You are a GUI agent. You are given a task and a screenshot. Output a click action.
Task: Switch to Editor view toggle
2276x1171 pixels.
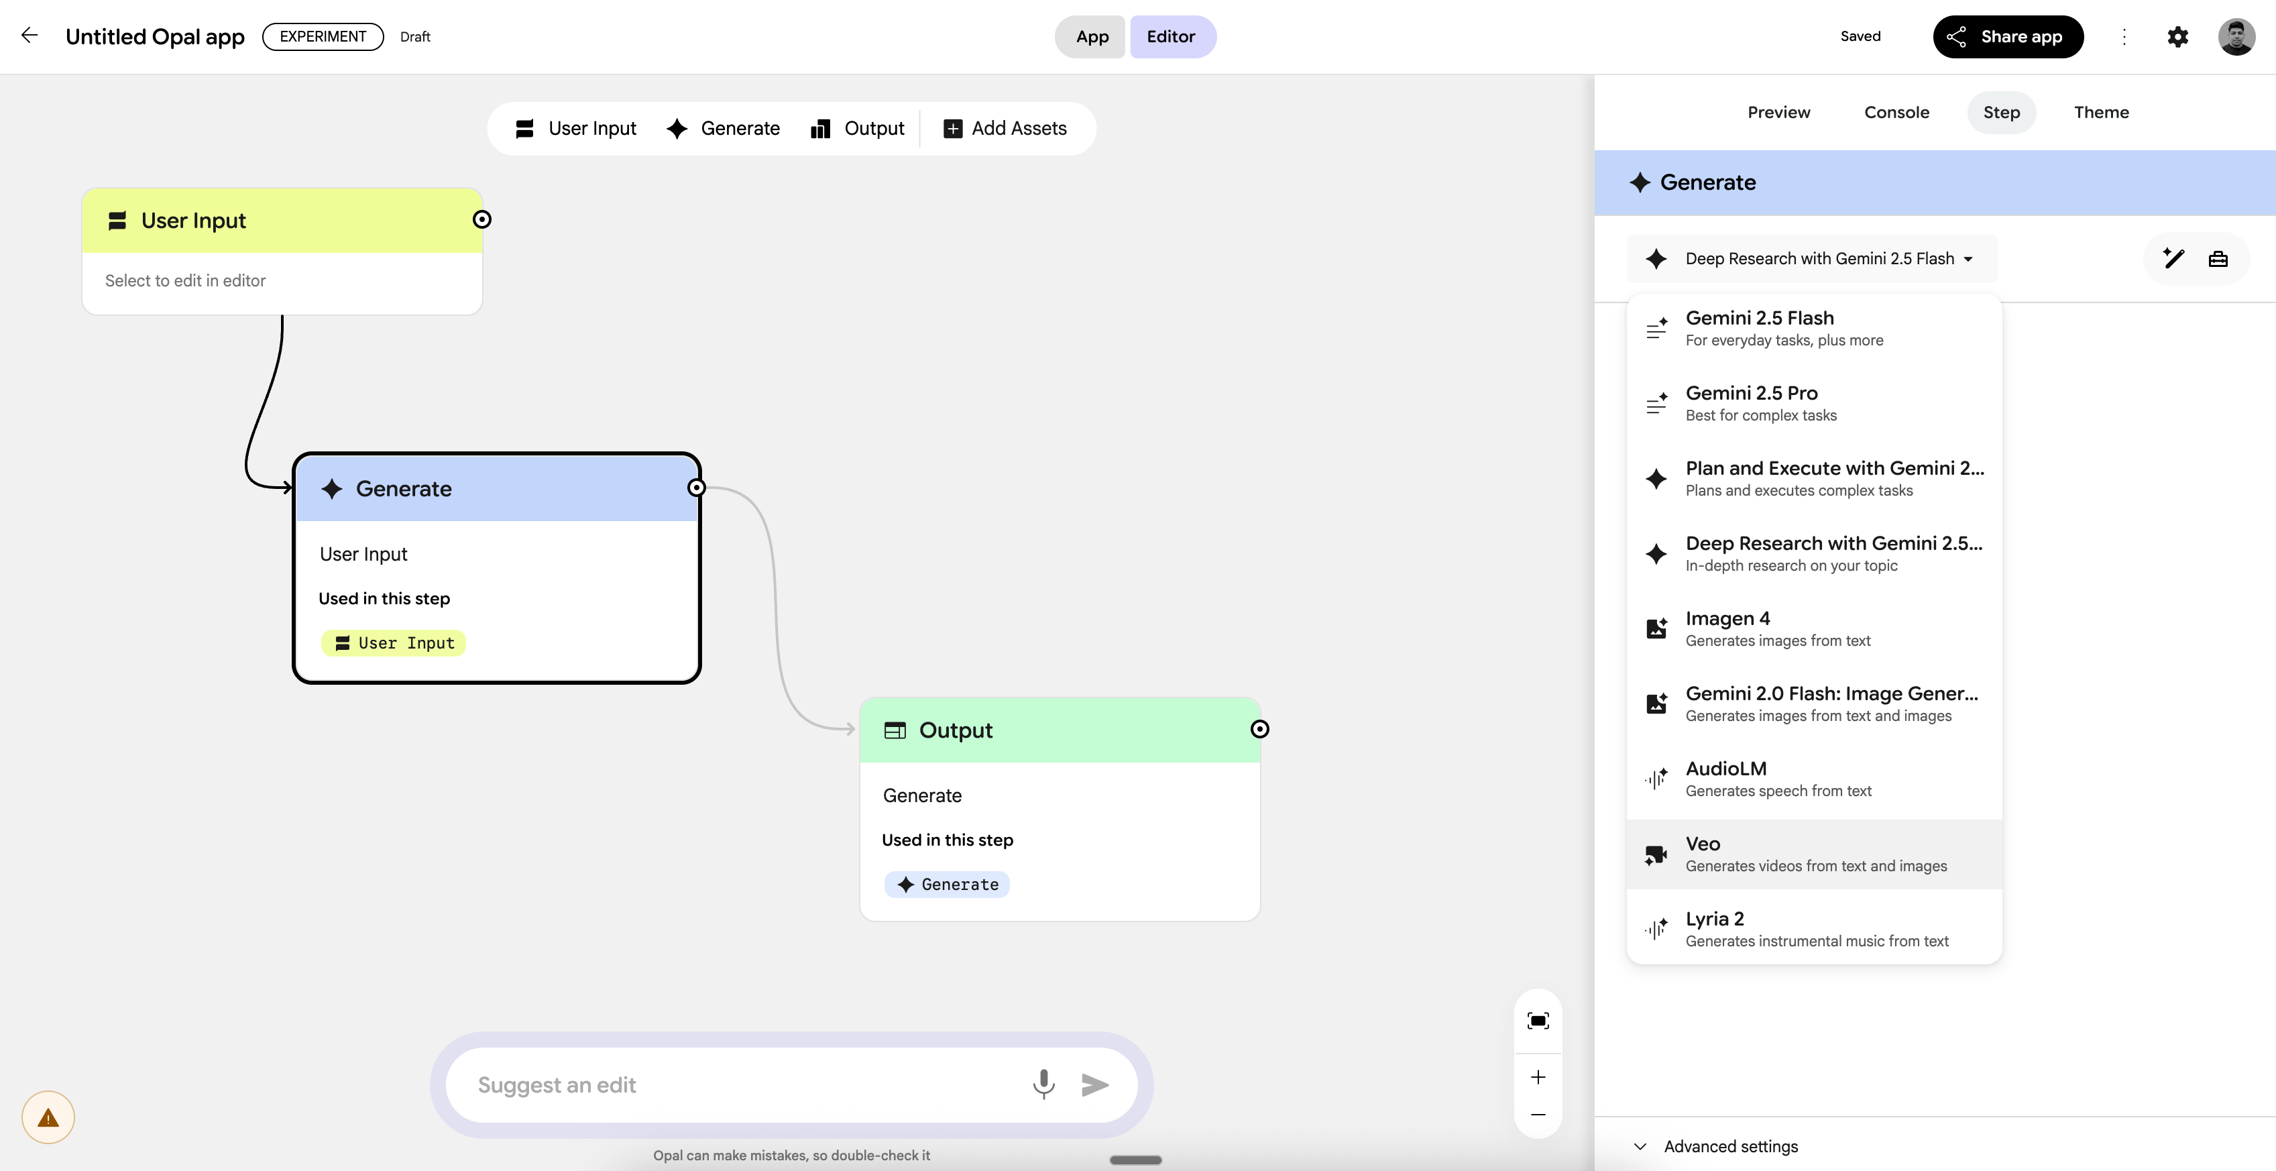[1171, 36]
